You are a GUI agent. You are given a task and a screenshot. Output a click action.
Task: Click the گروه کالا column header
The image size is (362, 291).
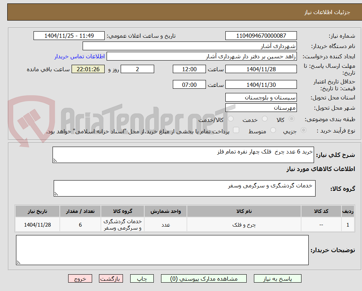[123, 211]
